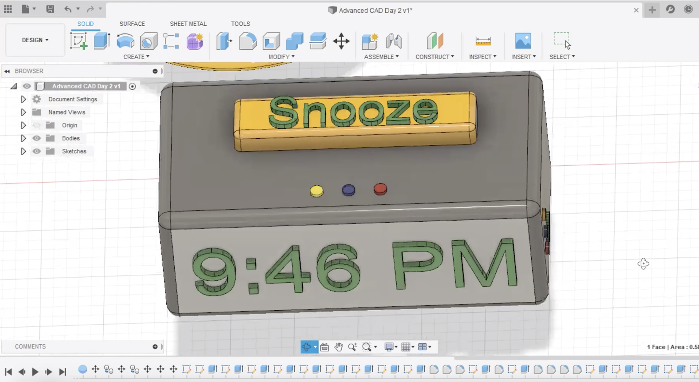Open the MODIFY menu

(x=281, y=57)
